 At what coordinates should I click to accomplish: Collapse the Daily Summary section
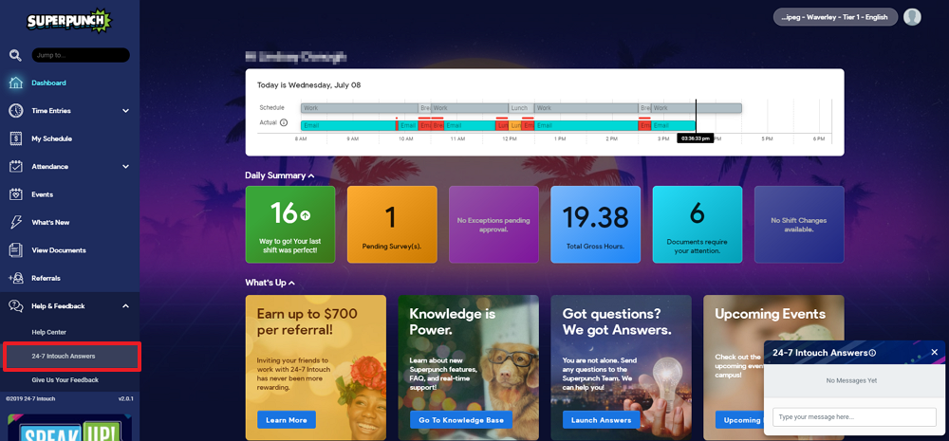[311, 175]
